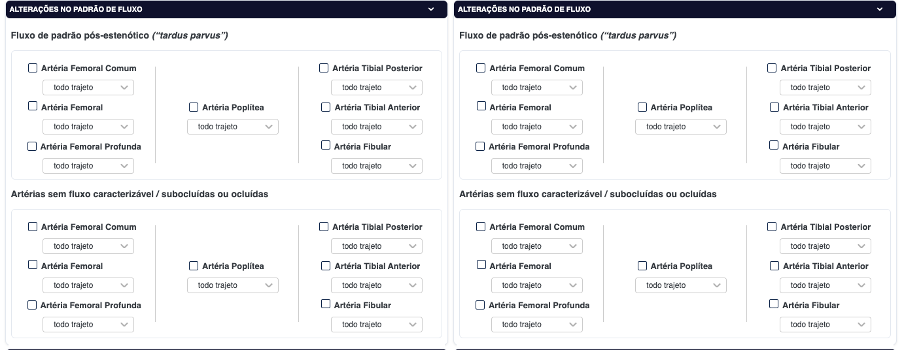Open Artéria Tibial Anterior dropdown in left occluded section

(377, 285)
